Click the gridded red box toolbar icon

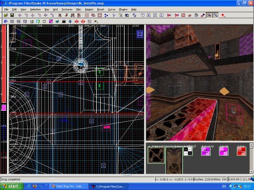point(87,15)
